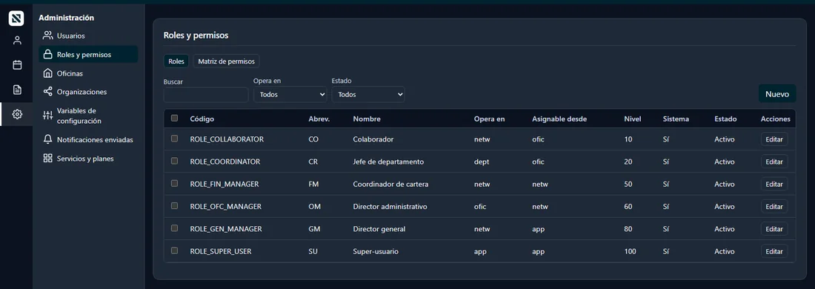Image resolution: width=815 pixels, height=289 pixels.
Task: Open the calendar icon in the rail
Action: pyautogui.click(x=17, y=65)
